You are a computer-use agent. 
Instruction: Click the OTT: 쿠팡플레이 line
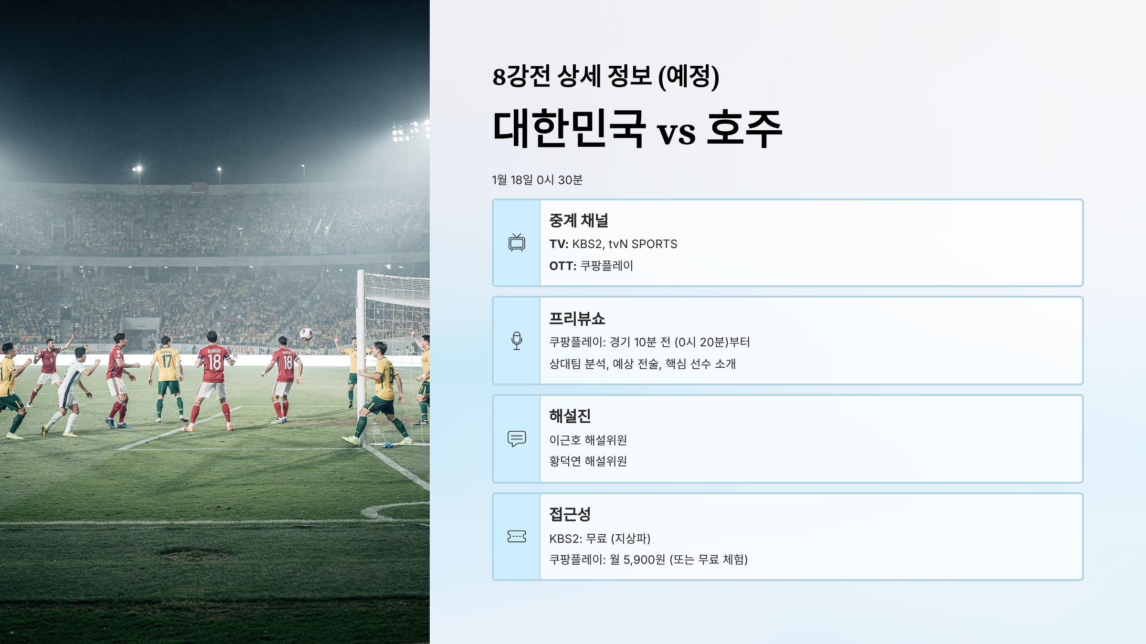(x=591, y=266)
